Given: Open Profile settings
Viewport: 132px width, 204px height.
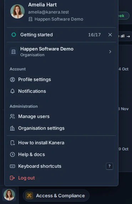Looking at the screenshot, I should pos(61,80).
